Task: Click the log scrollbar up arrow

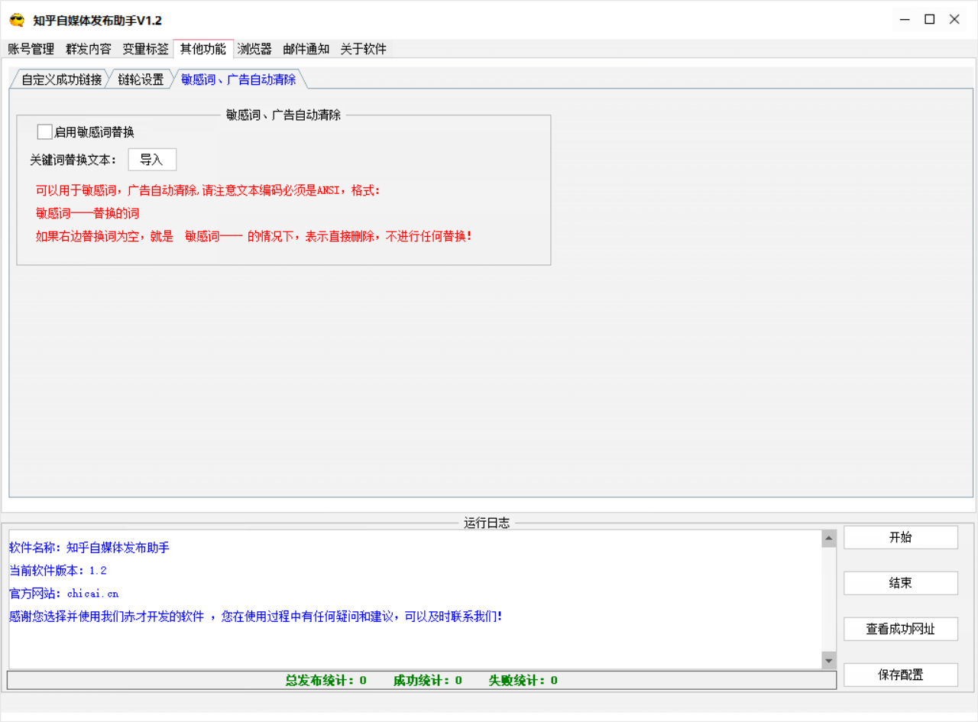Action: 829,539
